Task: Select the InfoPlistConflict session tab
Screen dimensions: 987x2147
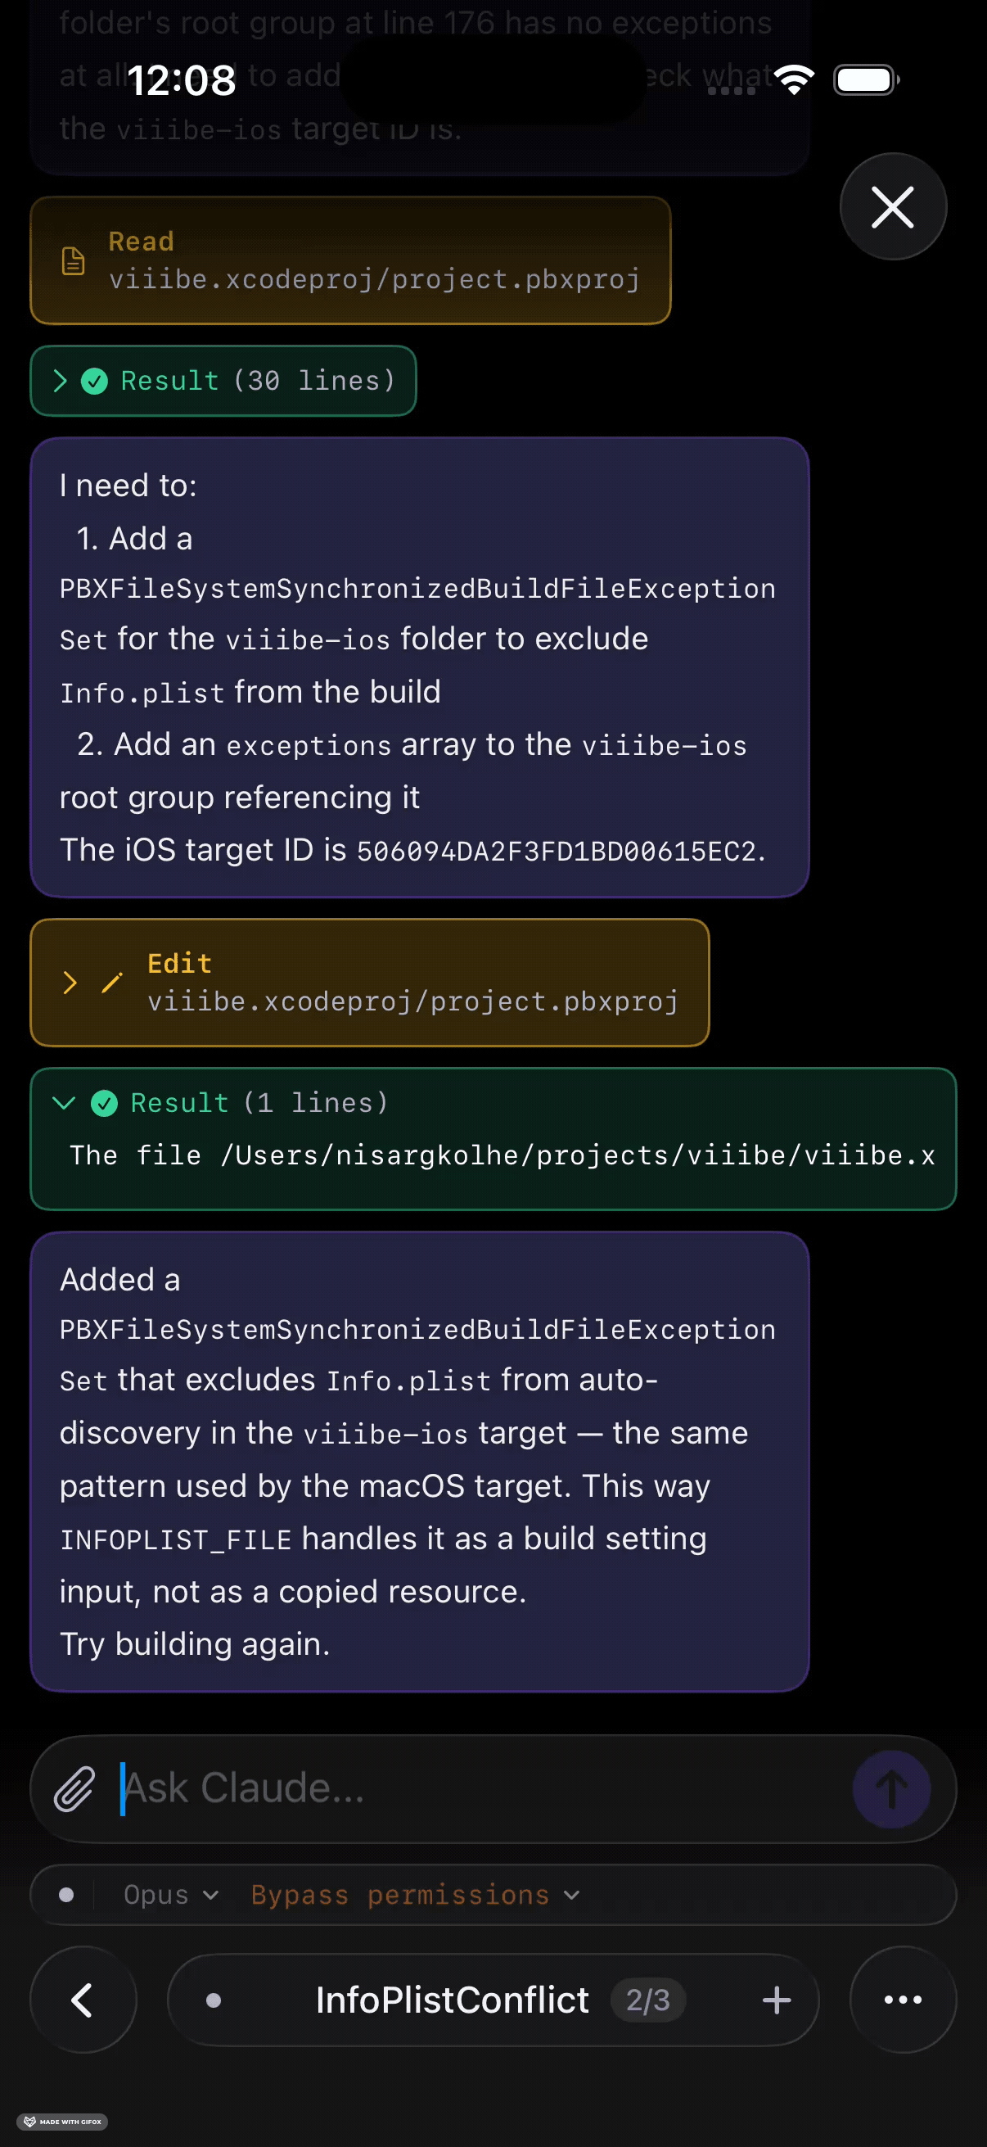Action: coord(452,2000)
